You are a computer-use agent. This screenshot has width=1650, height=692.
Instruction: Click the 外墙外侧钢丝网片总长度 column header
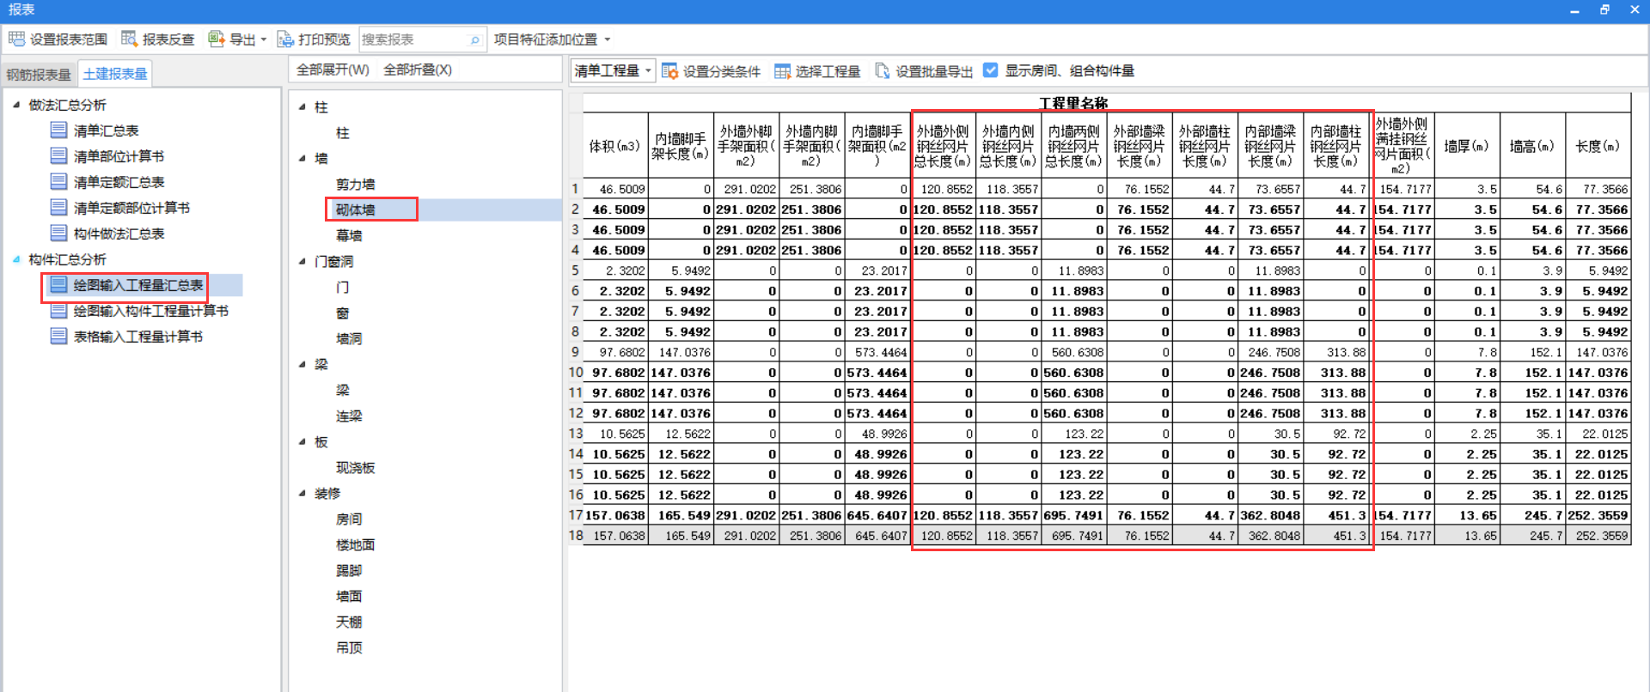(x=943, y=146)
